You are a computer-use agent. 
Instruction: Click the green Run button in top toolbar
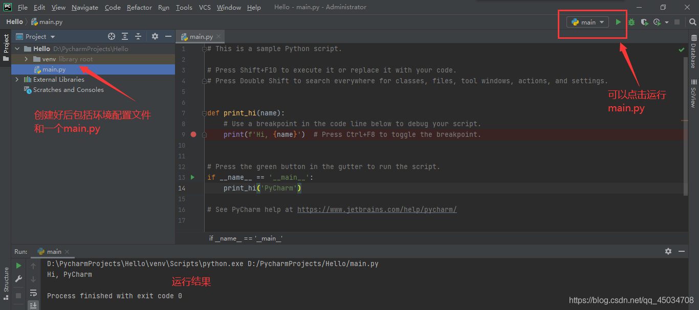click(618, 22)
